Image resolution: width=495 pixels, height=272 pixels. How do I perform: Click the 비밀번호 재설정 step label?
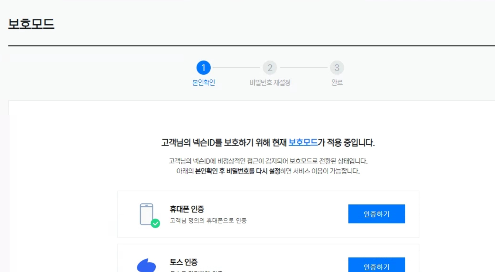coord(270,82)
